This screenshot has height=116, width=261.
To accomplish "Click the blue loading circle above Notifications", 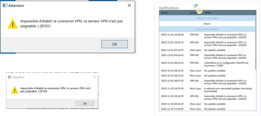I will (196, 5).
